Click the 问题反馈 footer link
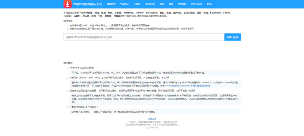 152,119
